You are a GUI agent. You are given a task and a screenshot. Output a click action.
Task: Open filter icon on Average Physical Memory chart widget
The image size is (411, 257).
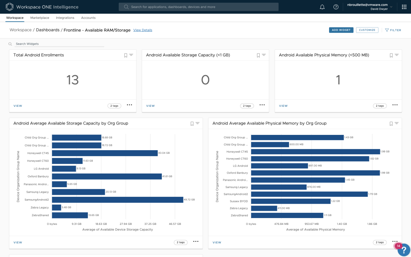point(397,123)
